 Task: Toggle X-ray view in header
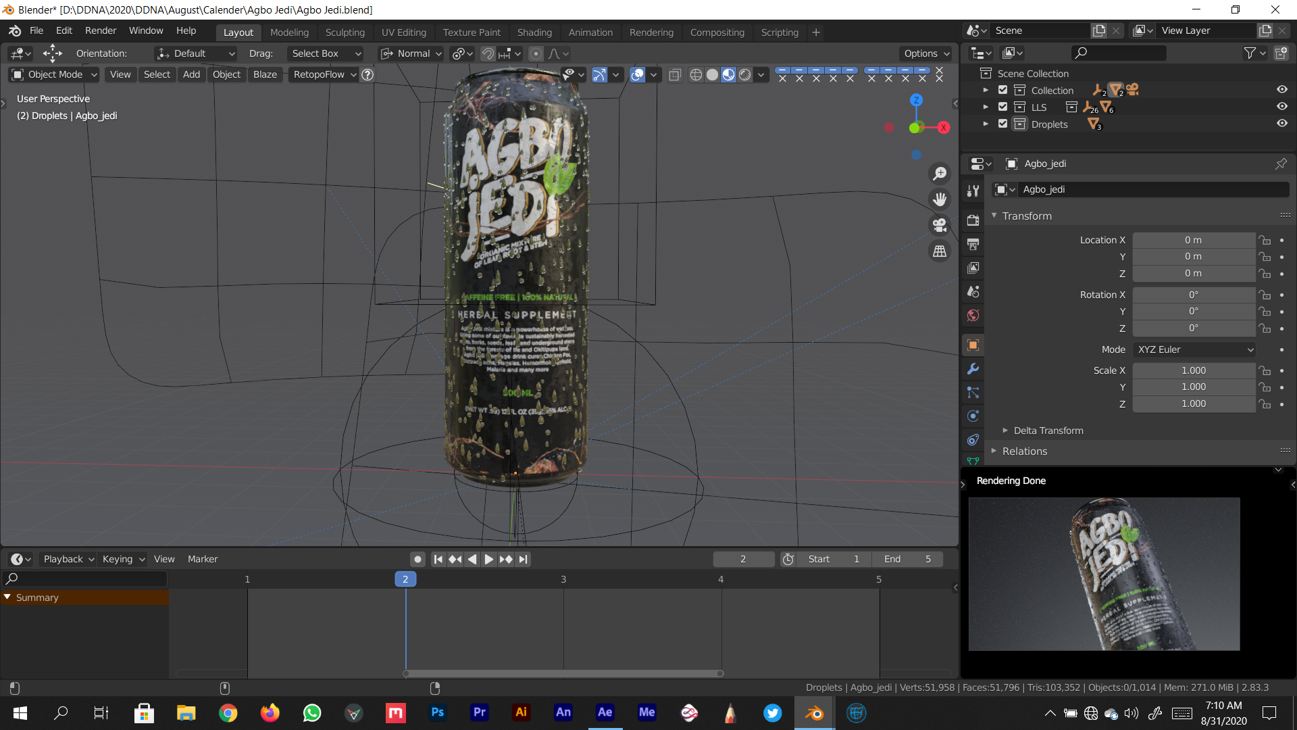click(x=674, y=75)
